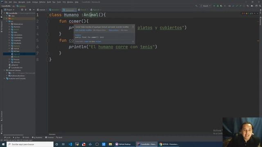262x147 pixels.
Task: Open Windows Start menu
Action: click(x=3, y=144)
